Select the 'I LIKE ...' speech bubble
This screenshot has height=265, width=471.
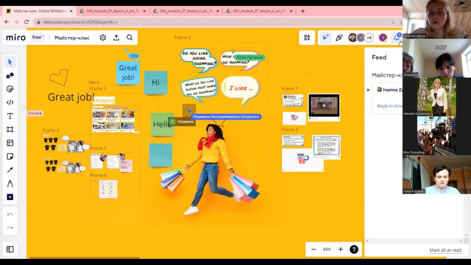point(241,89)
